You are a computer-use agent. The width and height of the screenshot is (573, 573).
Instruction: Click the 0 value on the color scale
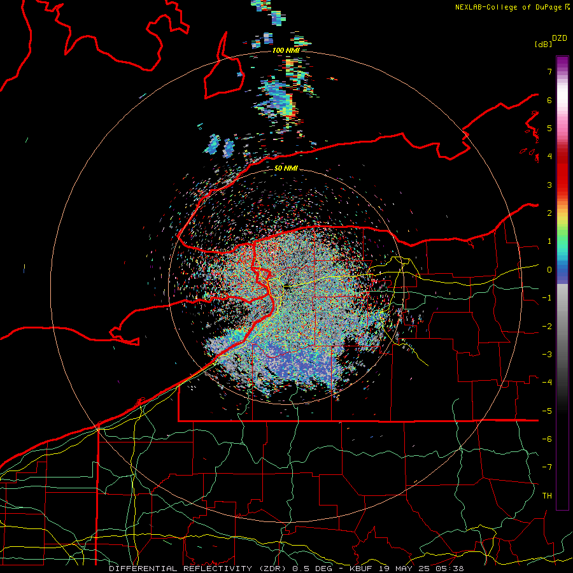coord(549,270)
